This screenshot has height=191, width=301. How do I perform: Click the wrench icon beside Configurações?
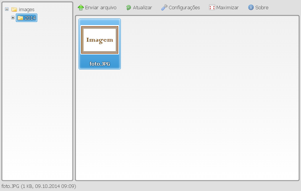click(164, 7)
